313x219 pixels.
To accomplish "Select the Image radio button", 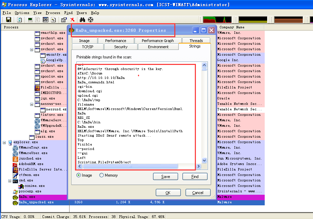I will (79, 175).
